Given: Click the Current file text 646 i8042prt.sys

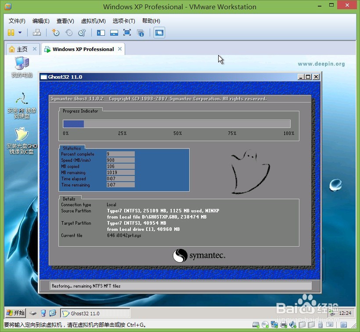Looking at the screenshot, I should coord(124,235).
